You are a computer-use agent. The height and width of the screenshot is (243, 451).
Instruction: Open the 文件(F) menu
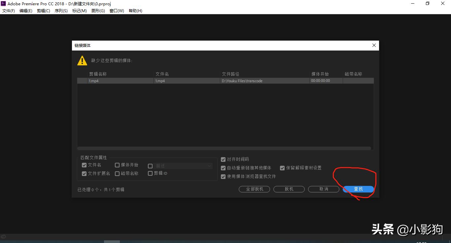[8, 11]
